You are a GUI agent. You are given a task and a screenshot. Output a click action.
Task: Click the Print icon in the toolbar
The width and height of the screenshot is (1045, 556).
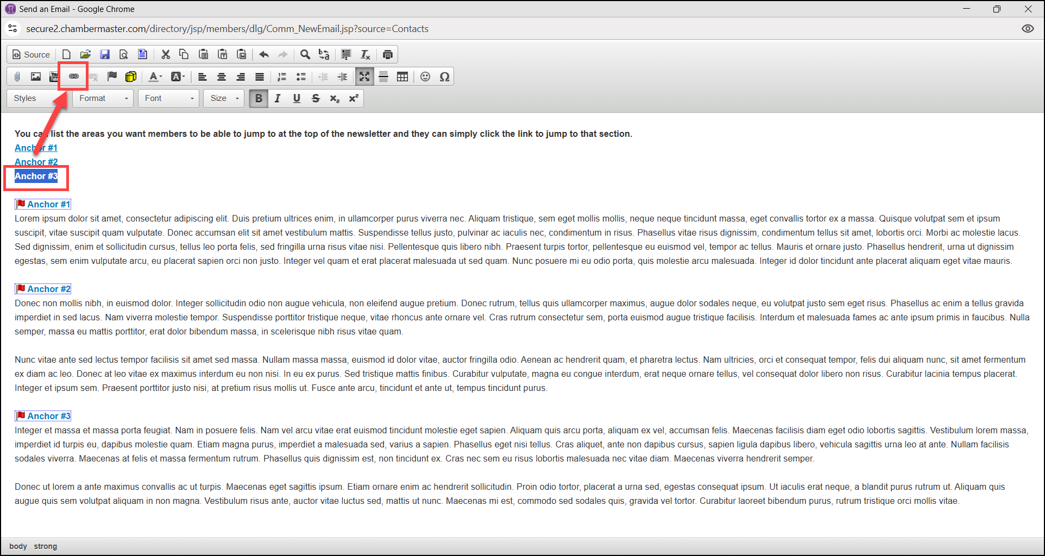(388, 54)
